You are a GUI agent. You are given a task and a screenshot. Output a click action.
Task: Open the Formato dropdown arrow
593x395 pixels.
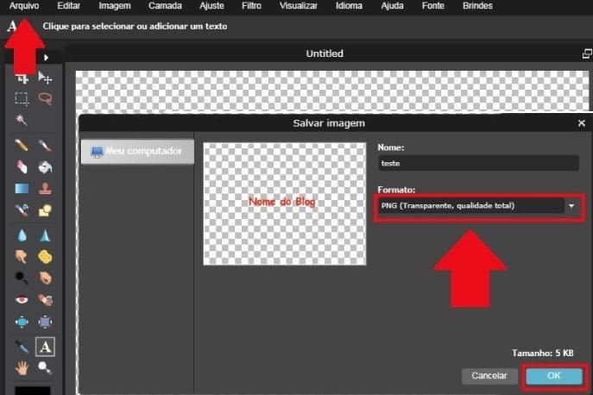pos(571,206)
